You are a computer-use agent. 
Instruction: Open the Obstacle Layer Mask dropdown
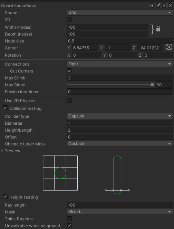click(x=120, y=144)
